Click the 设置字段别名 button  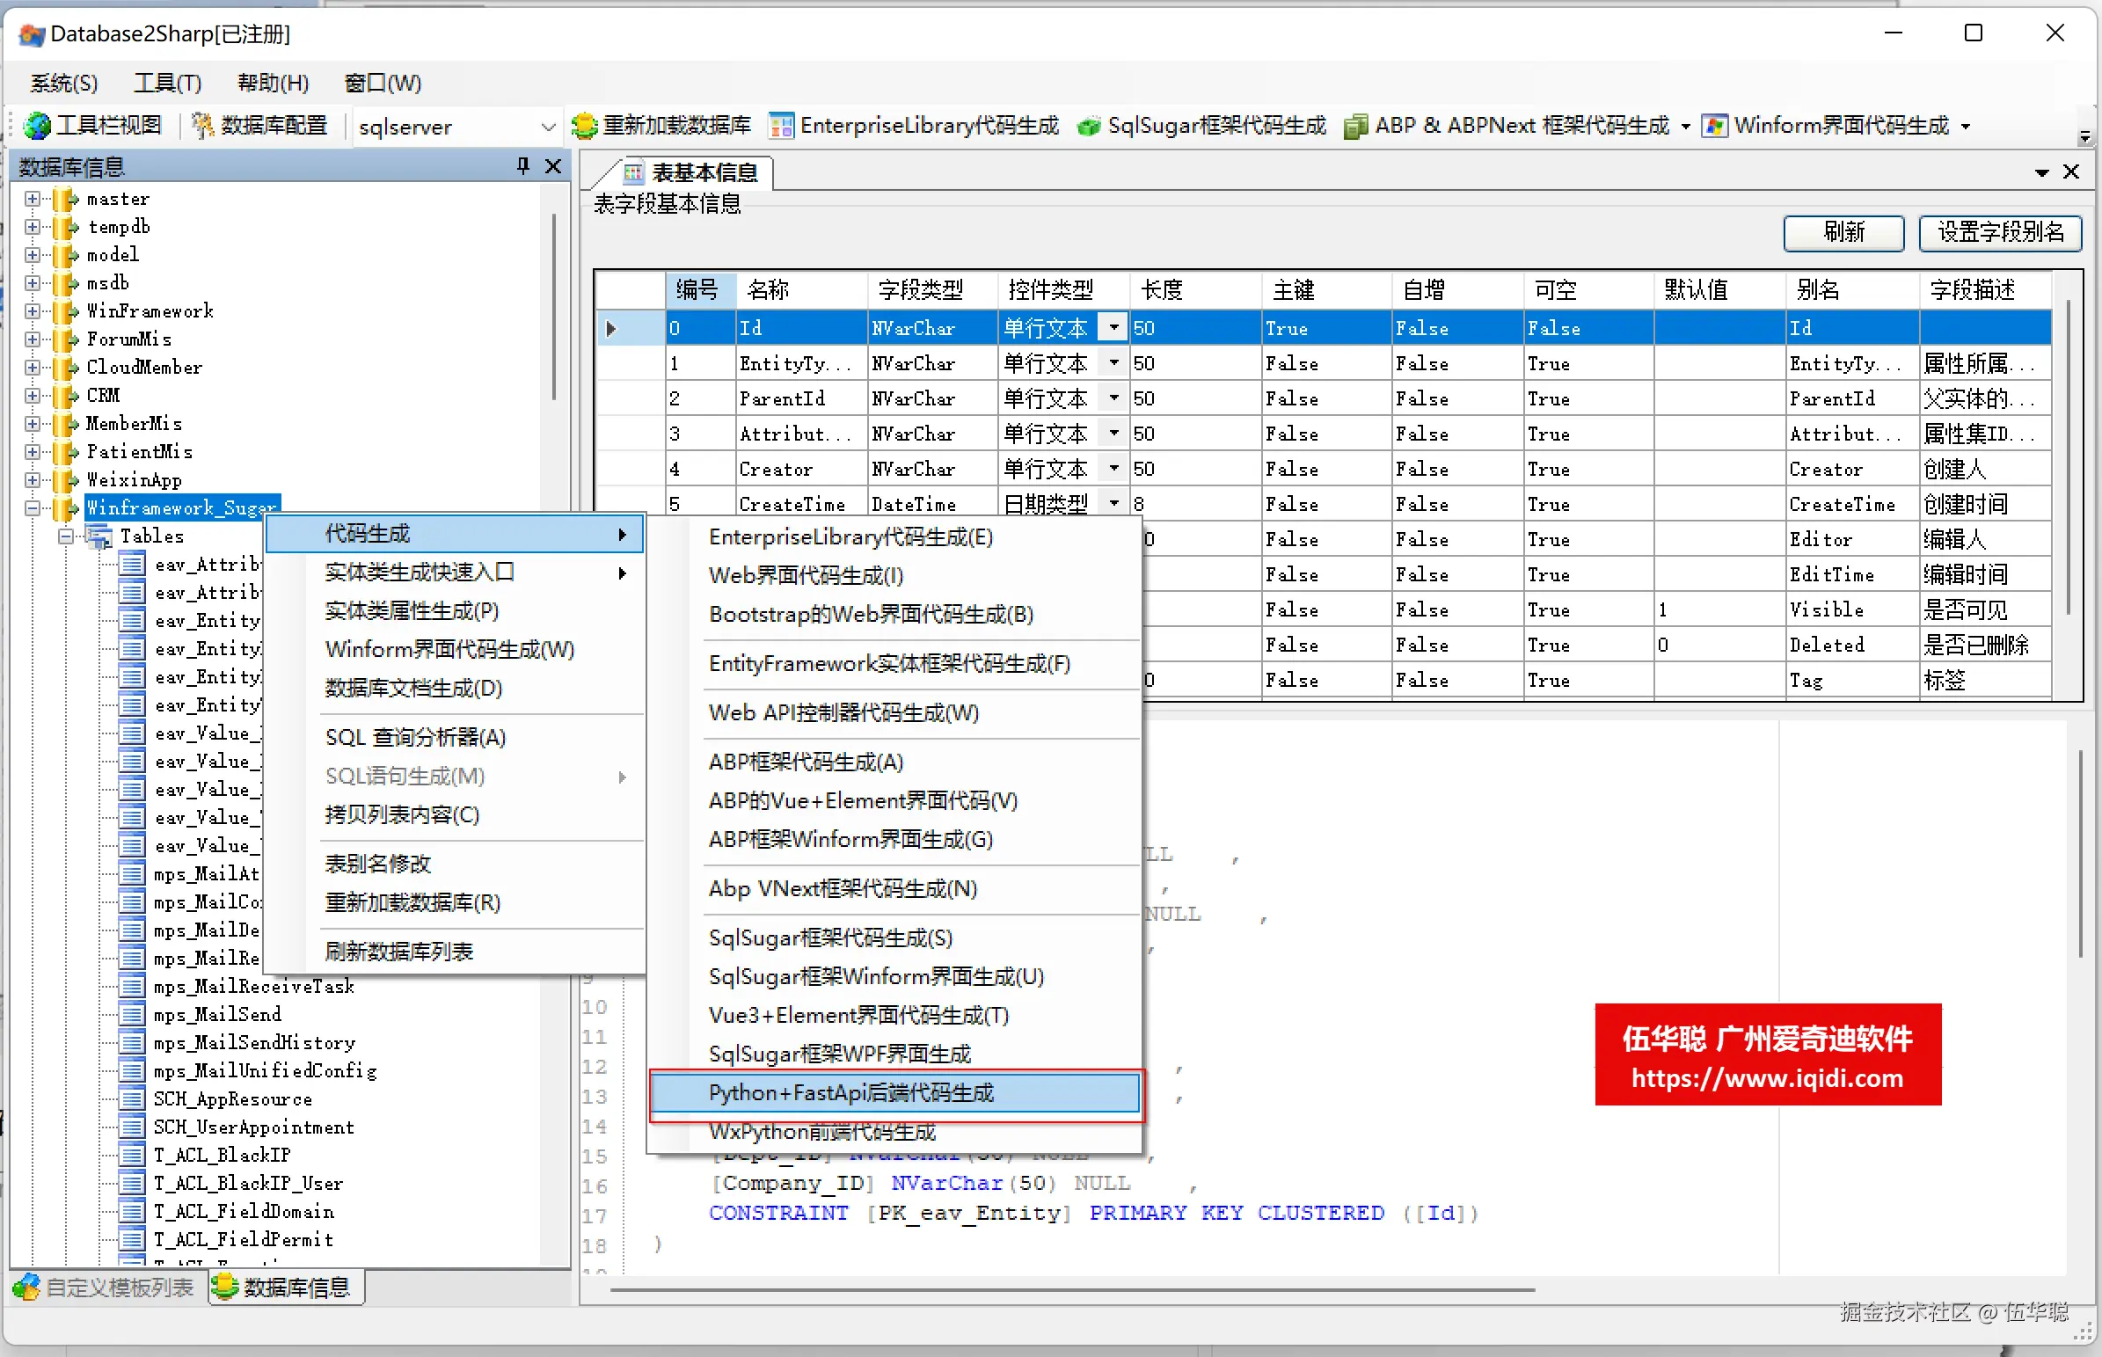point(2000,233)
